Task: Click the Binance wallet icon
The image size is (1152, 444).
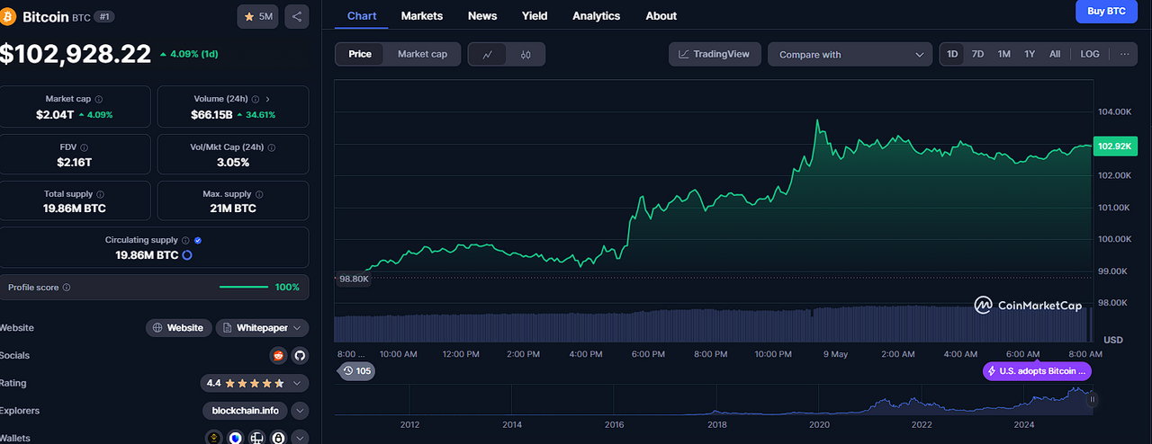Action: 214,439
